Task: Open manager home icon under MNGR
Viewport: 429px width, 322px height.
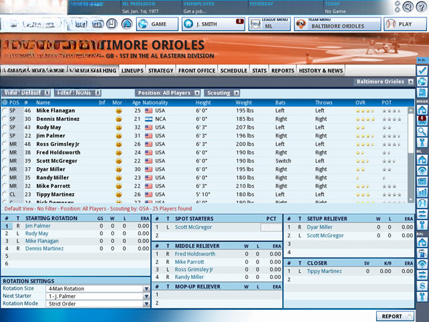Action: coord(422,109)
